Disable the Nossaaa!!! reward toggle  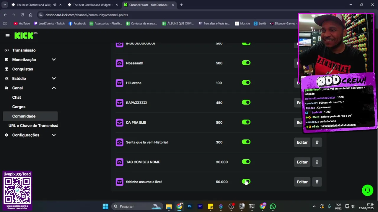click(246, 63)
